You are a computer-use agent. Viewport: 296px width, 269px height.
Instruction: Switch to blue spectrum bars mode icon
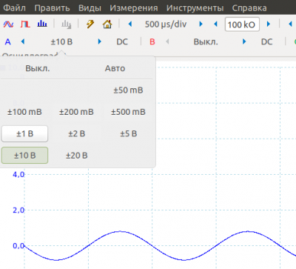pyautogui.click(x=42, y=24)
